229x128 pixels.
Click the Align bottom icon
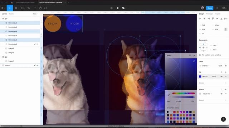[x=221, y=18]
